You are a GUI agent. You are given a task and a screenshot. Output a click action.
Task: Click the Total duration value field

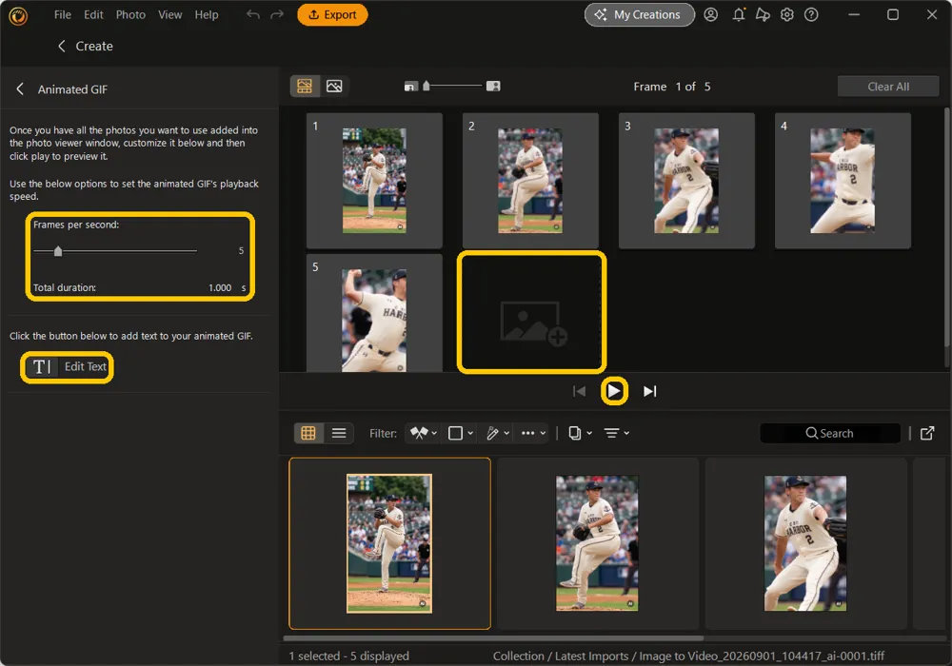point(220,287)
